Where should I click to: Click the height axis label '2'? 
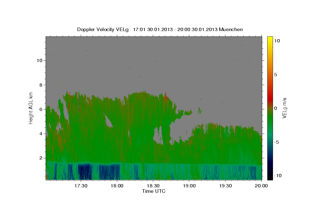pyautogui.click(x=41, y=158)
